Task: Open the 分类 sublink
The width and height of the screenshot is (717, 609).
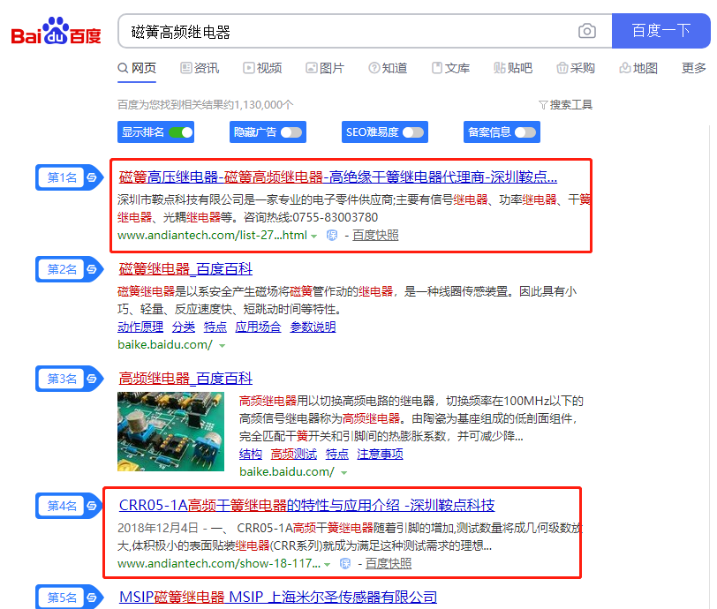Action: tap(184, 327)
